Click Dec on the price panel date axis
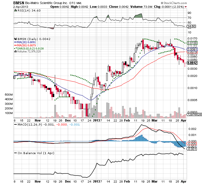This screenshot has width=202, height=184. pyautogui.click(x=68, y=120)
